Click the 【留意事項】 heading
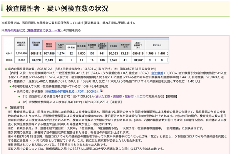This screenshot has height=154, width=231. coord(16,108)
